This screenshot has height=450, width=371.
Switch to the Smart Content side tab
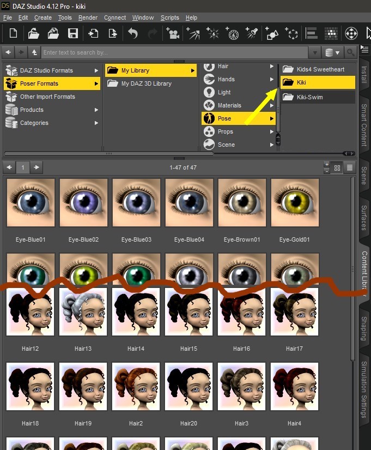pos(364,125)
